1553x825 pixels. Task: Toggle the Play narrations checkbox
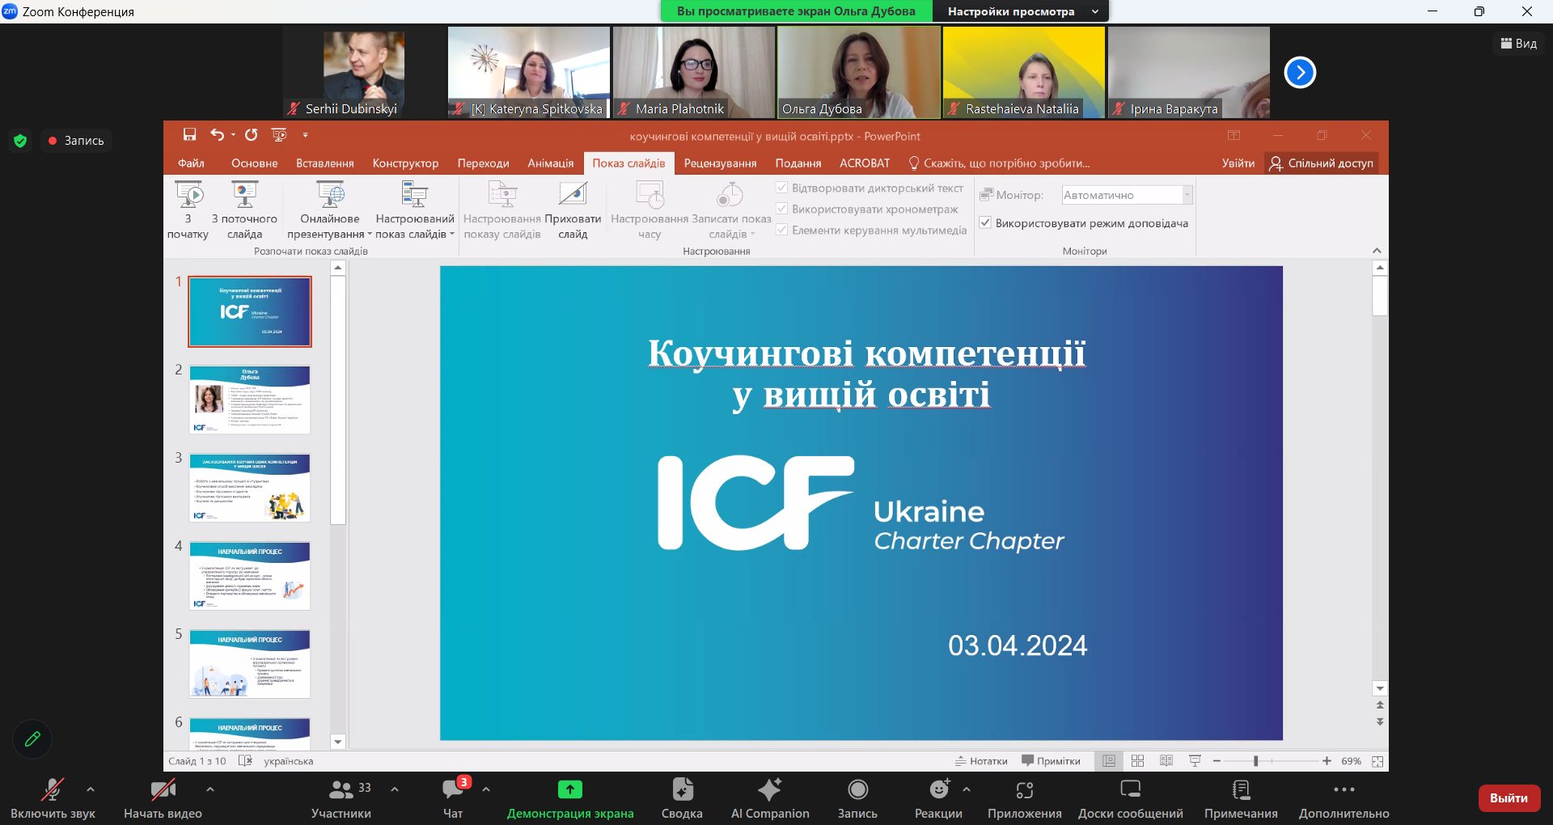pos(782,188)
